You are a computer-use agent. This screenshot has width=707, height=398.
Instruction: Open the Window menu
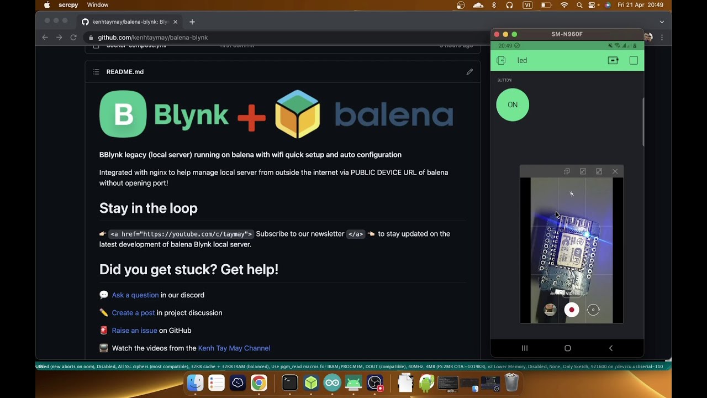point(98,5)
